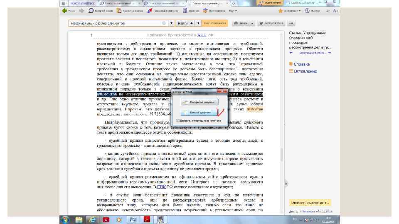Expand the Печать dropdown arrow
The width and height of the screenshot is (399, 224).
pos(252,23)
